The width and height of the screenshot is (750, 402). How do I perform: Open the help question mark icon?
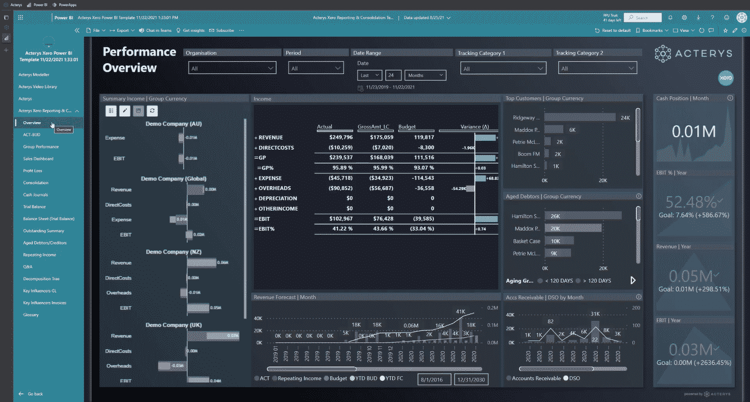(713, 18)
